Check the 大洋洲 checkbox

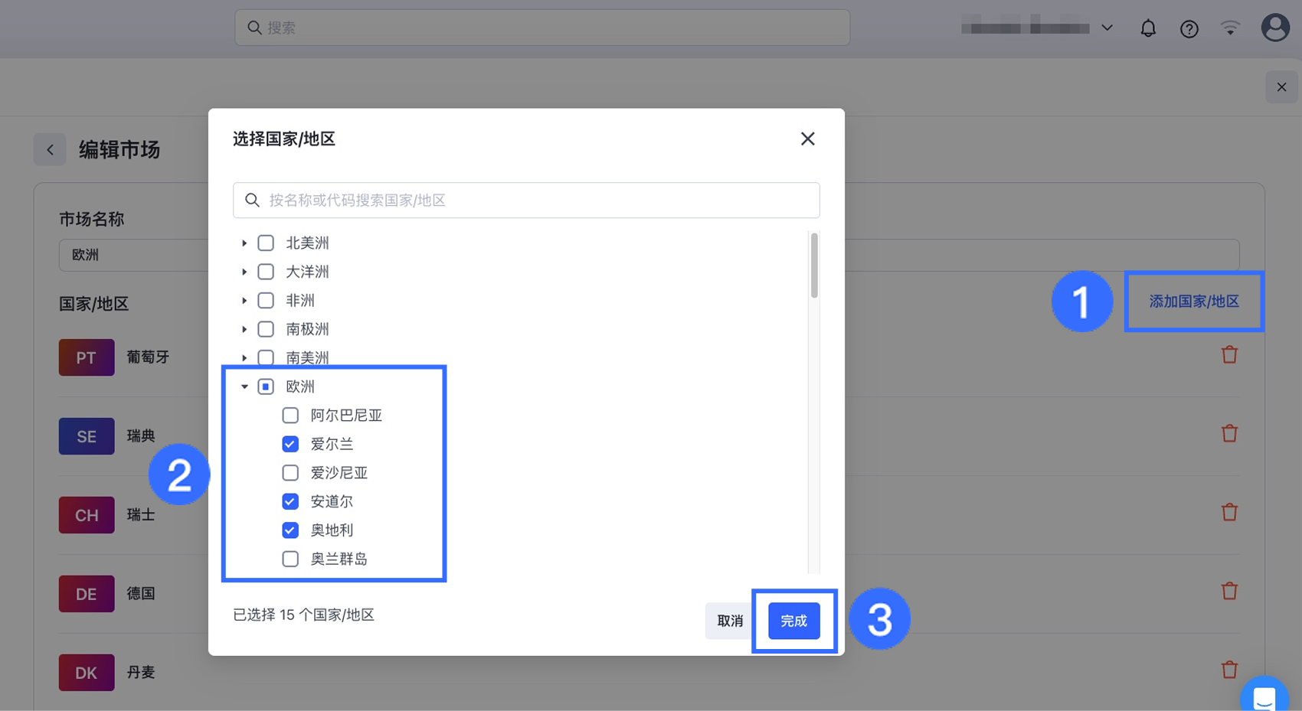click(266, 272)
